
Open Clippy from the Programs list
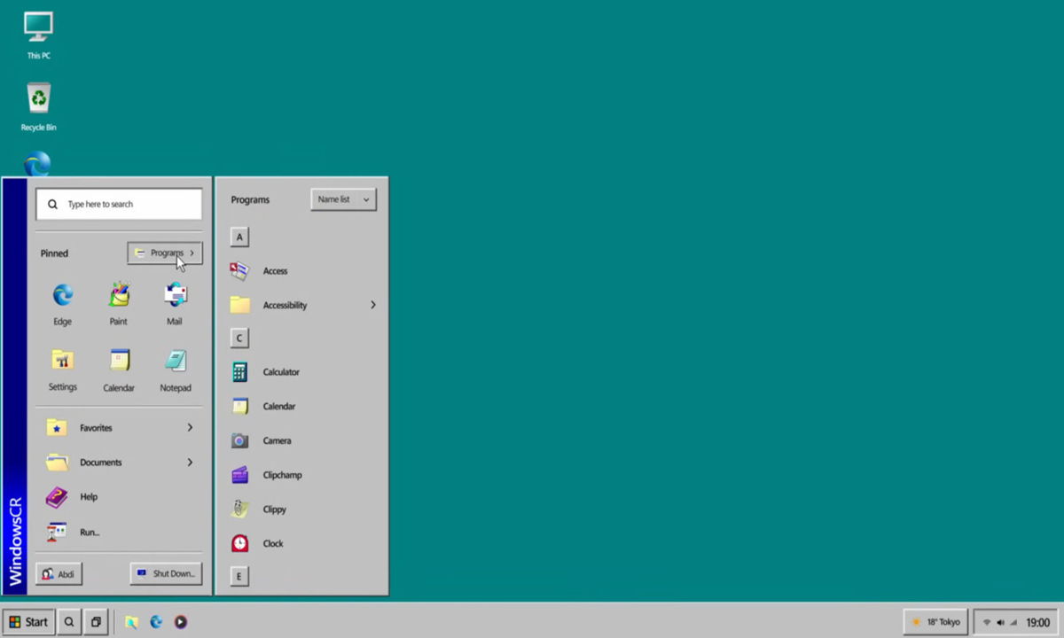pos(274,509)
